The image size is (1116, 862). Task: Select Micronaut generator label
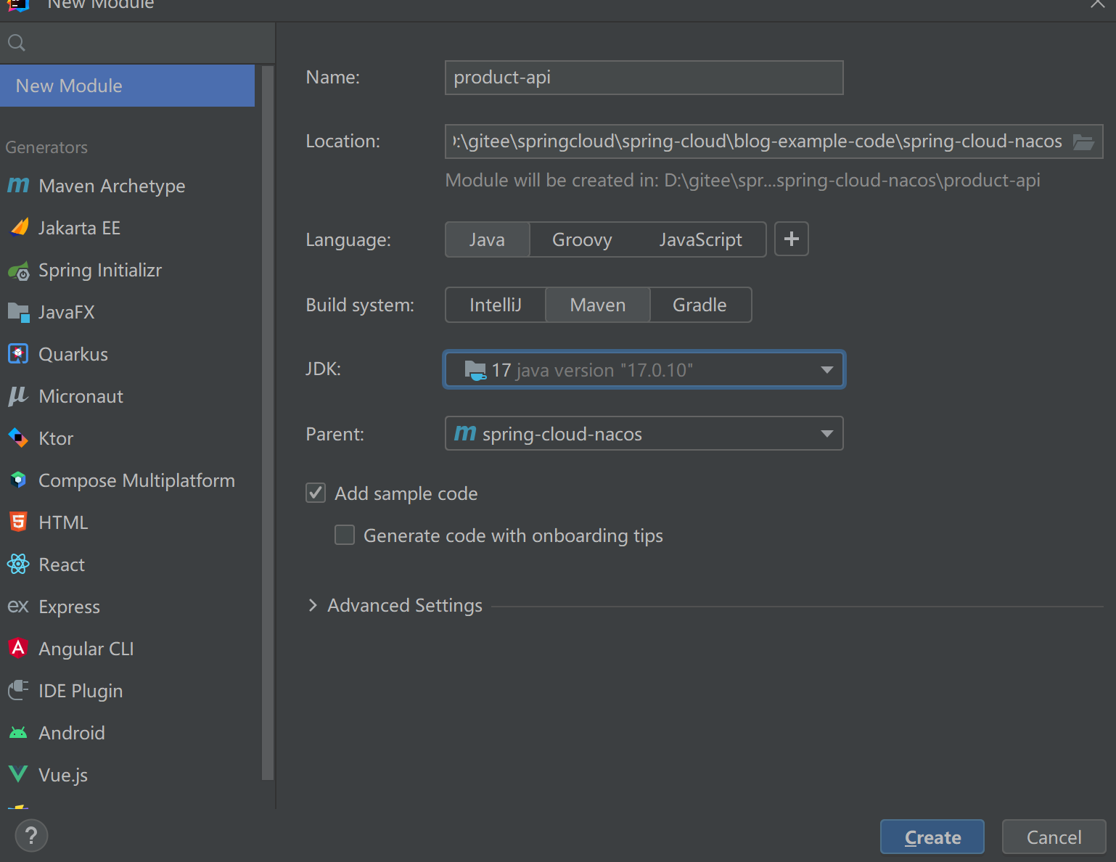[81, 396]
